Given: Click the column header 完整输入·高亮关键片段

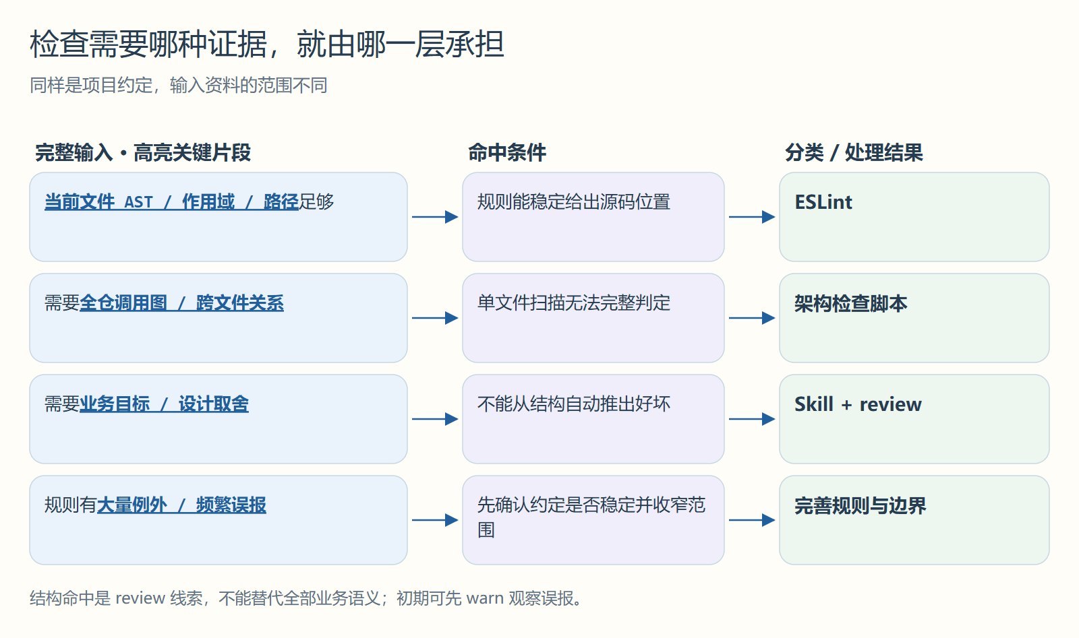Looking at the screenshot, I should click(x=143, y=152).
